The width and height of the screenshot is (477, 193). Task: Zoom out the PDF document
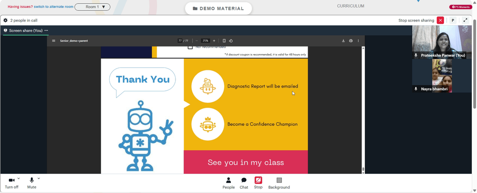(197, 40)
